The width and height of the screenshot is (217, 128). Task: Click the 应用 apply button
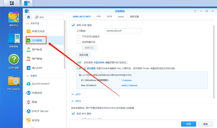click(189, 124)
